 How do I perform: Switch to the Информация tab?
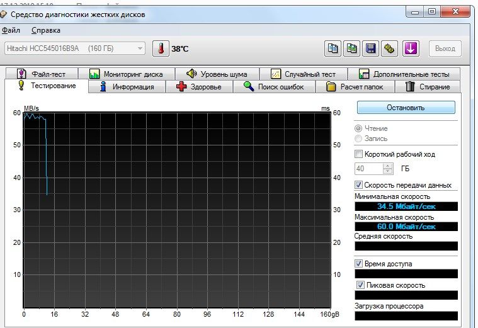coord(127,87)
